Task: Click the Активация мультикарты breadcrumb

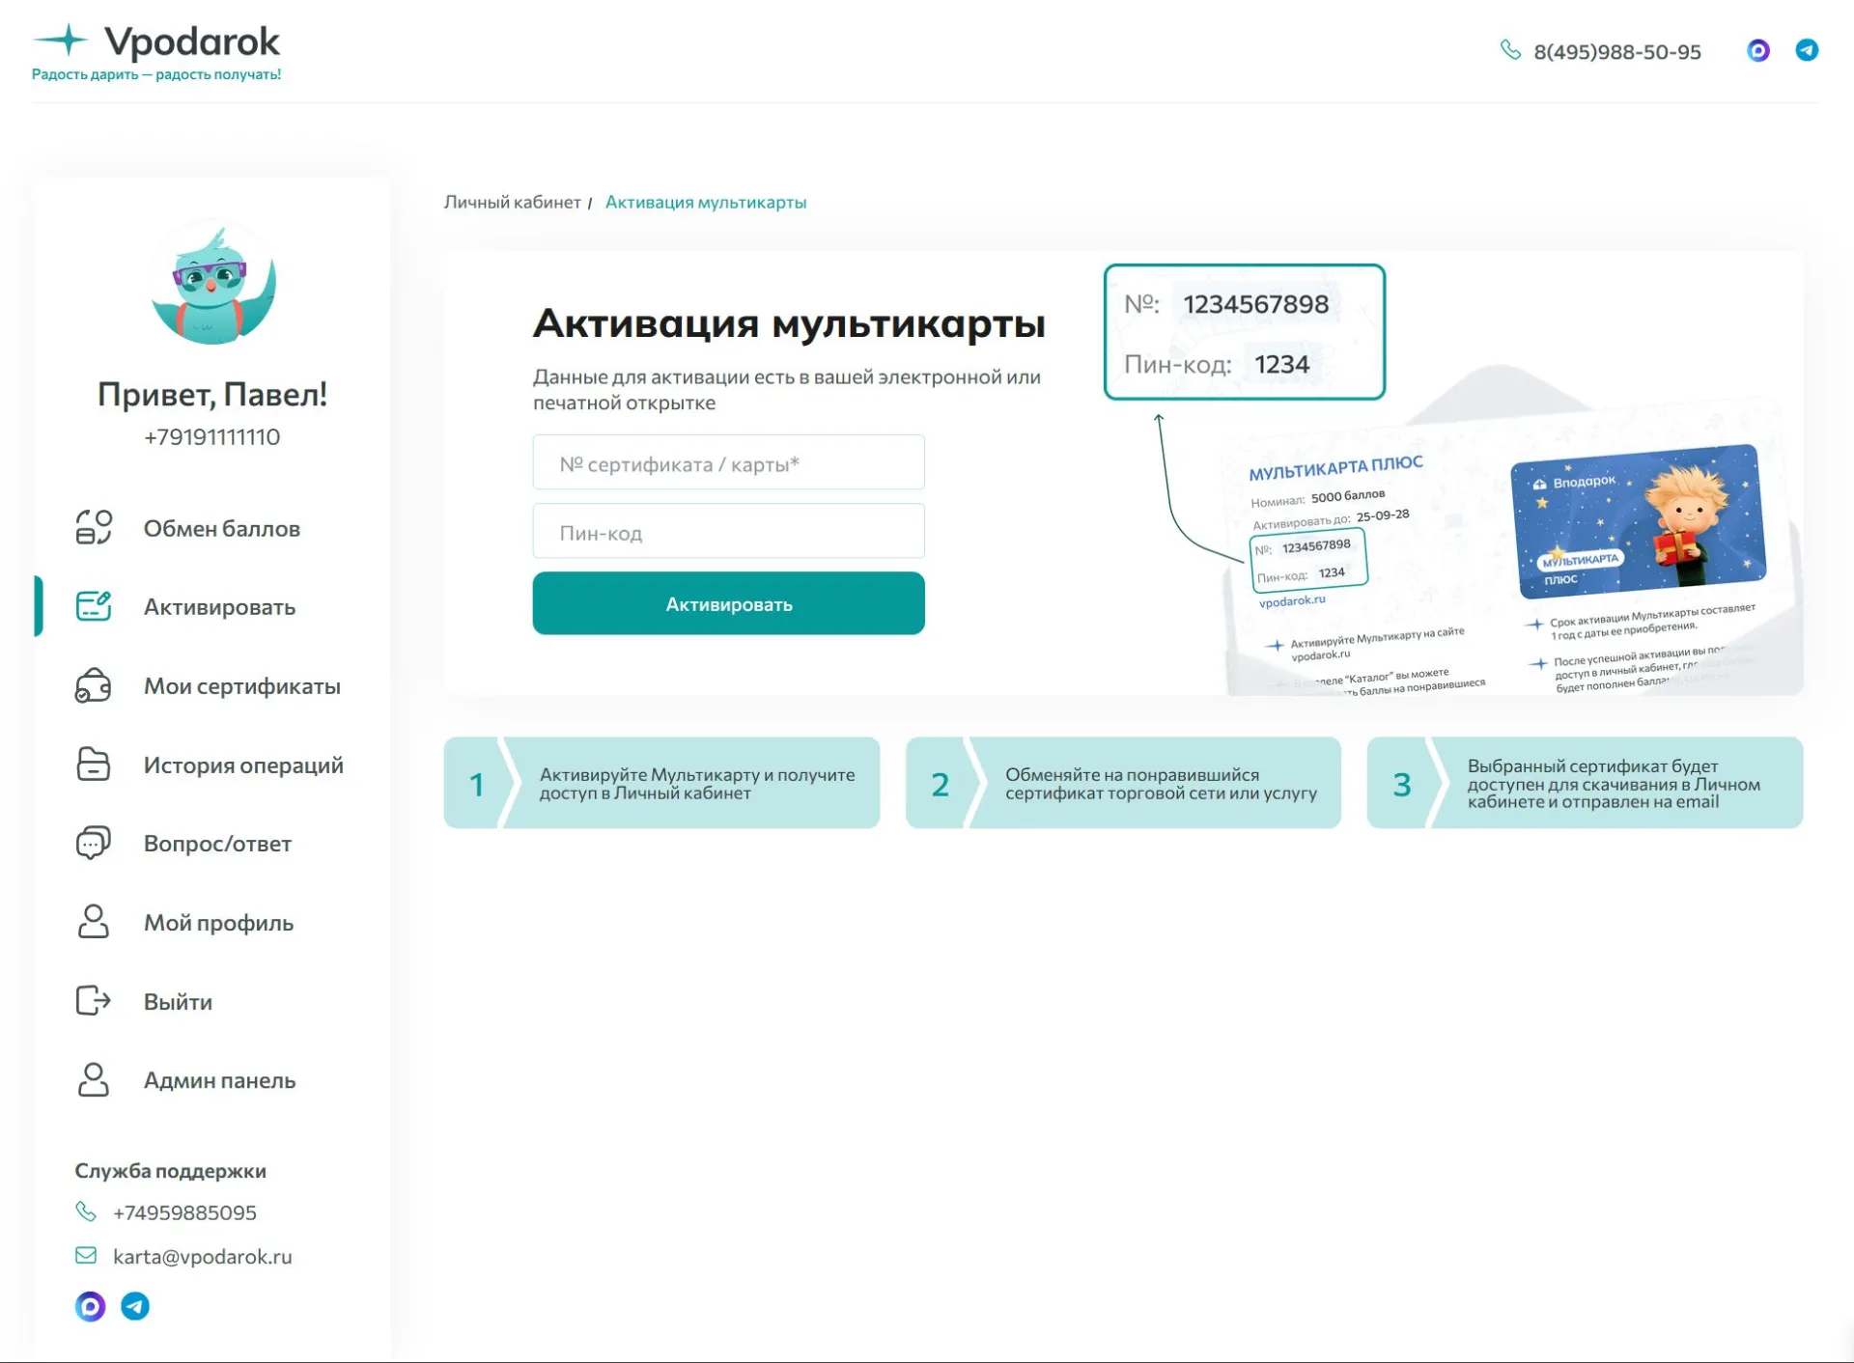Action: 706,202
